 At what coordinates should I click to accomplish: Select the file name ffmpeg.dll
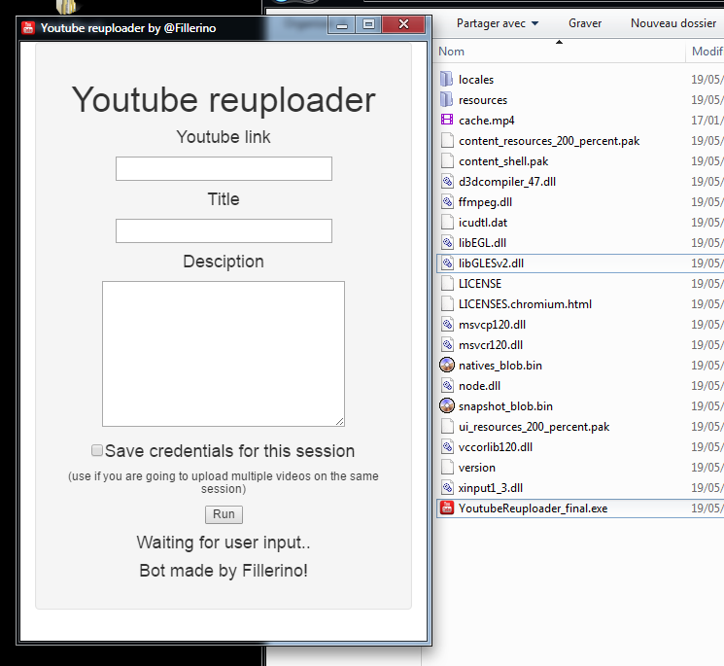[x=485, y=202]
